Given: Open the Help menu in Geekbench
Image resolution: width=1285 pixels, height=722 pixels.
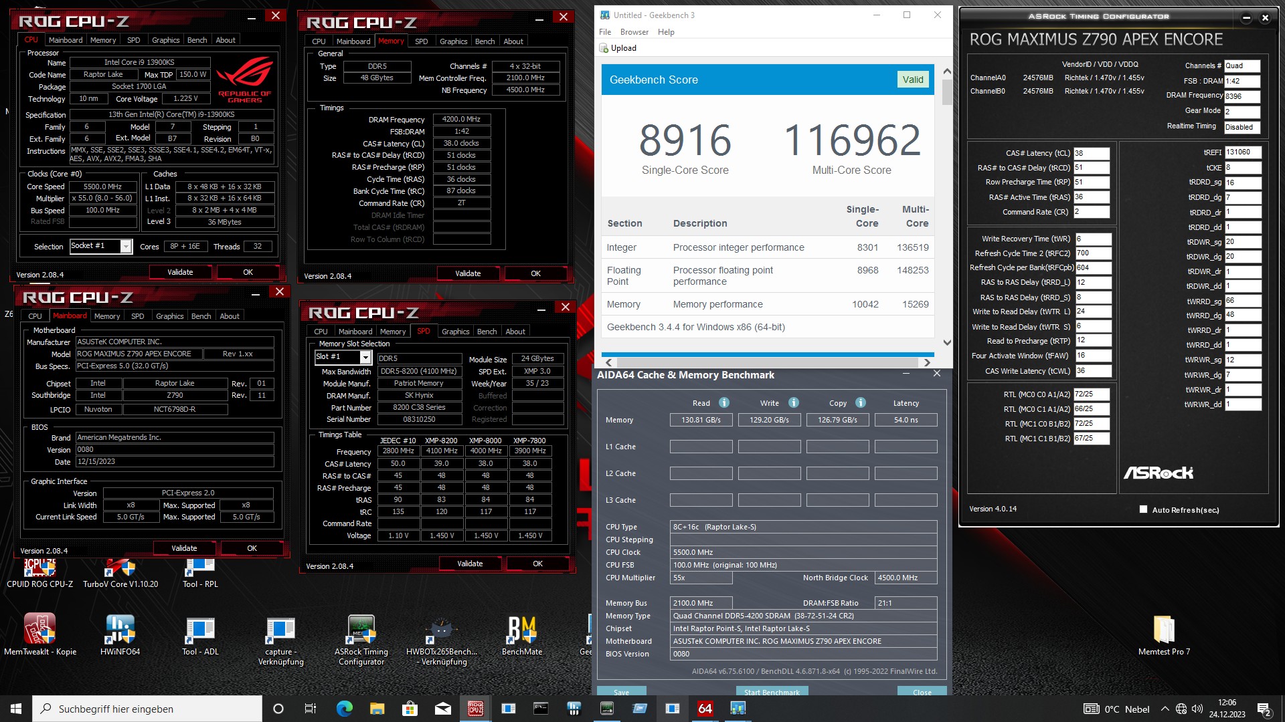Looking at the screenshot, I should click(x=666, y=32).
